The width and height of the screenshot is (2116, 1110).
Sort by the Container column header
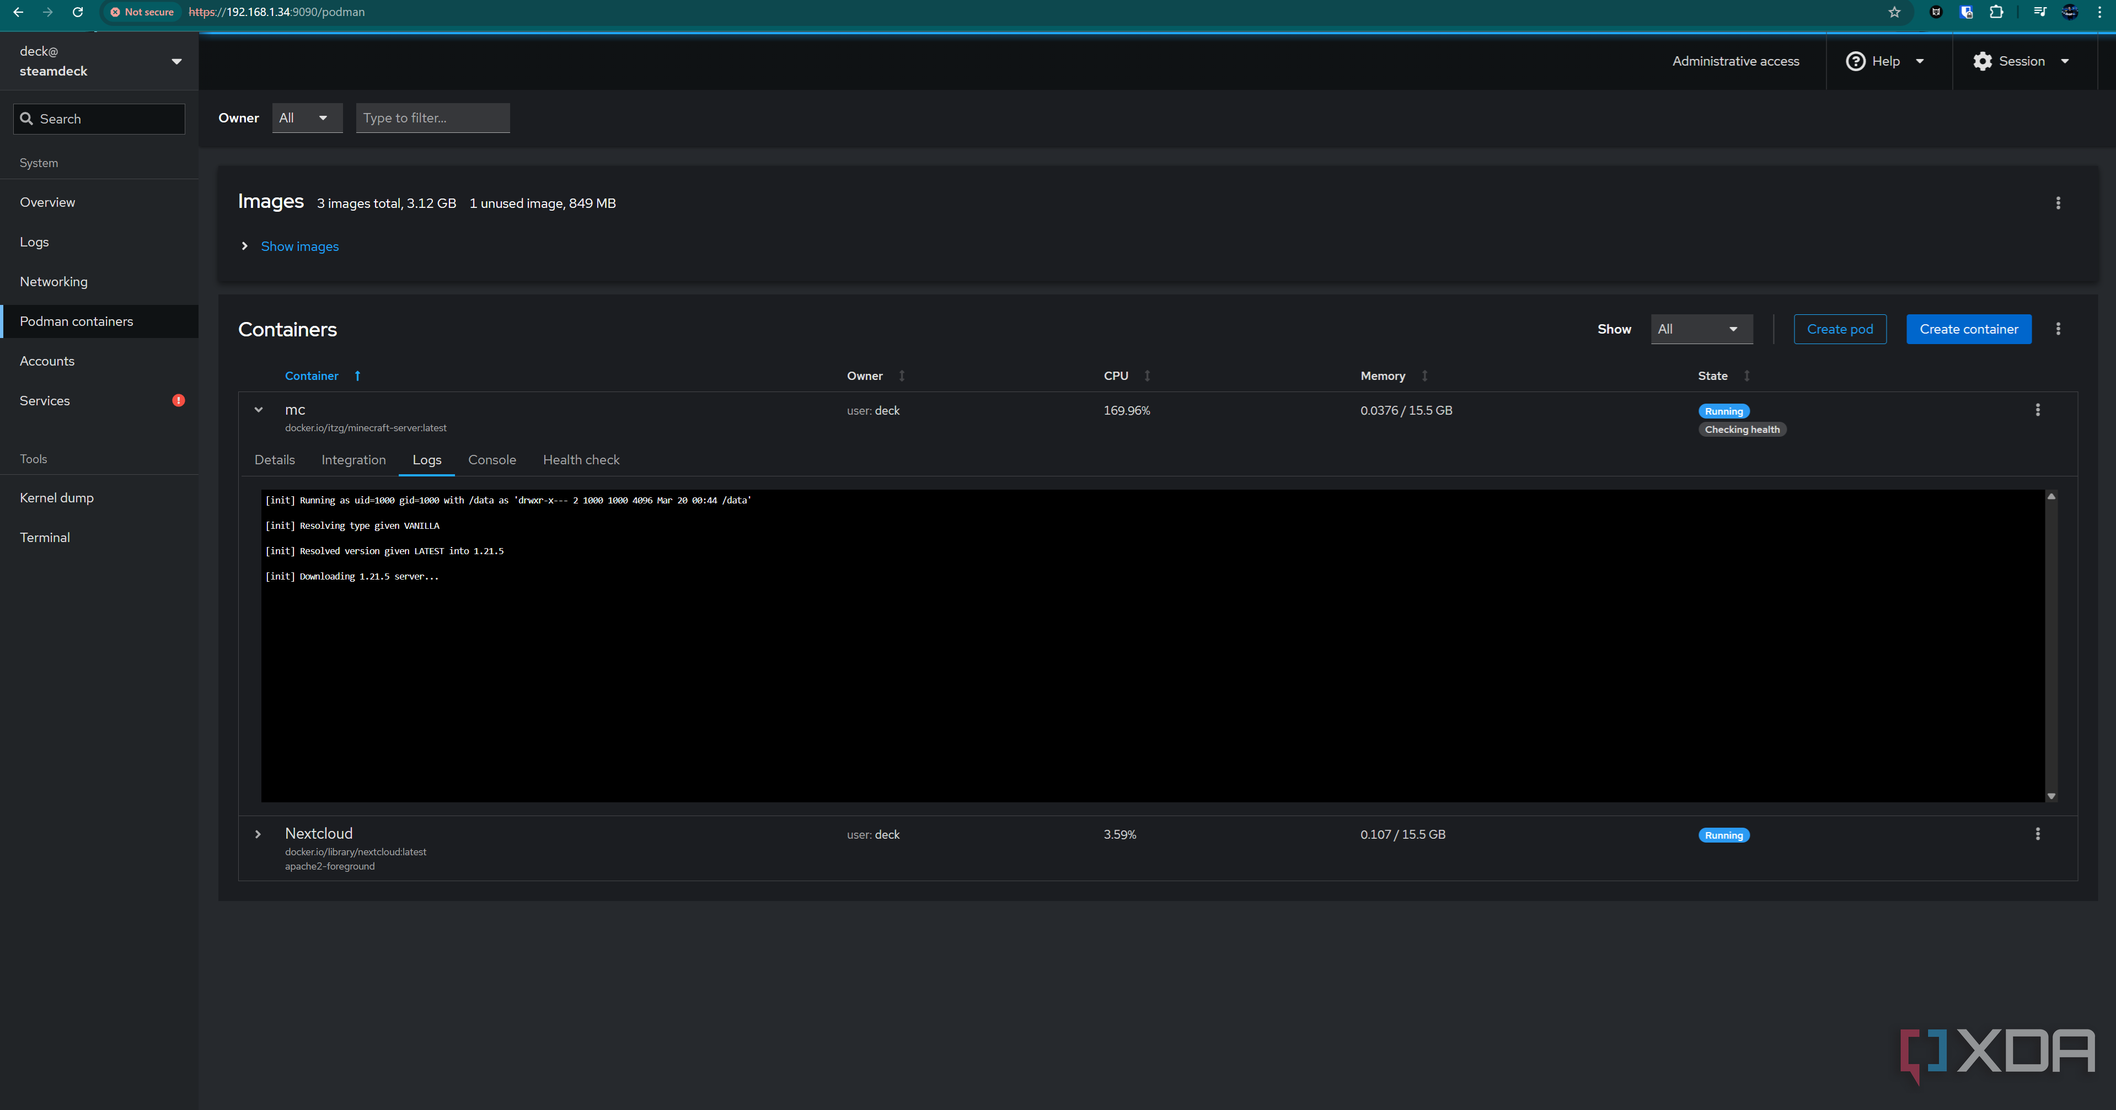pyautogui.click(x=312, y=376)
